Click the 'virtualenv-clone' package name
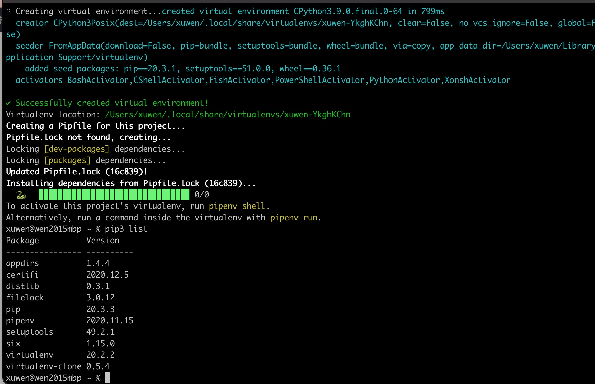595x384 pixels. click(x=44, y=366)
